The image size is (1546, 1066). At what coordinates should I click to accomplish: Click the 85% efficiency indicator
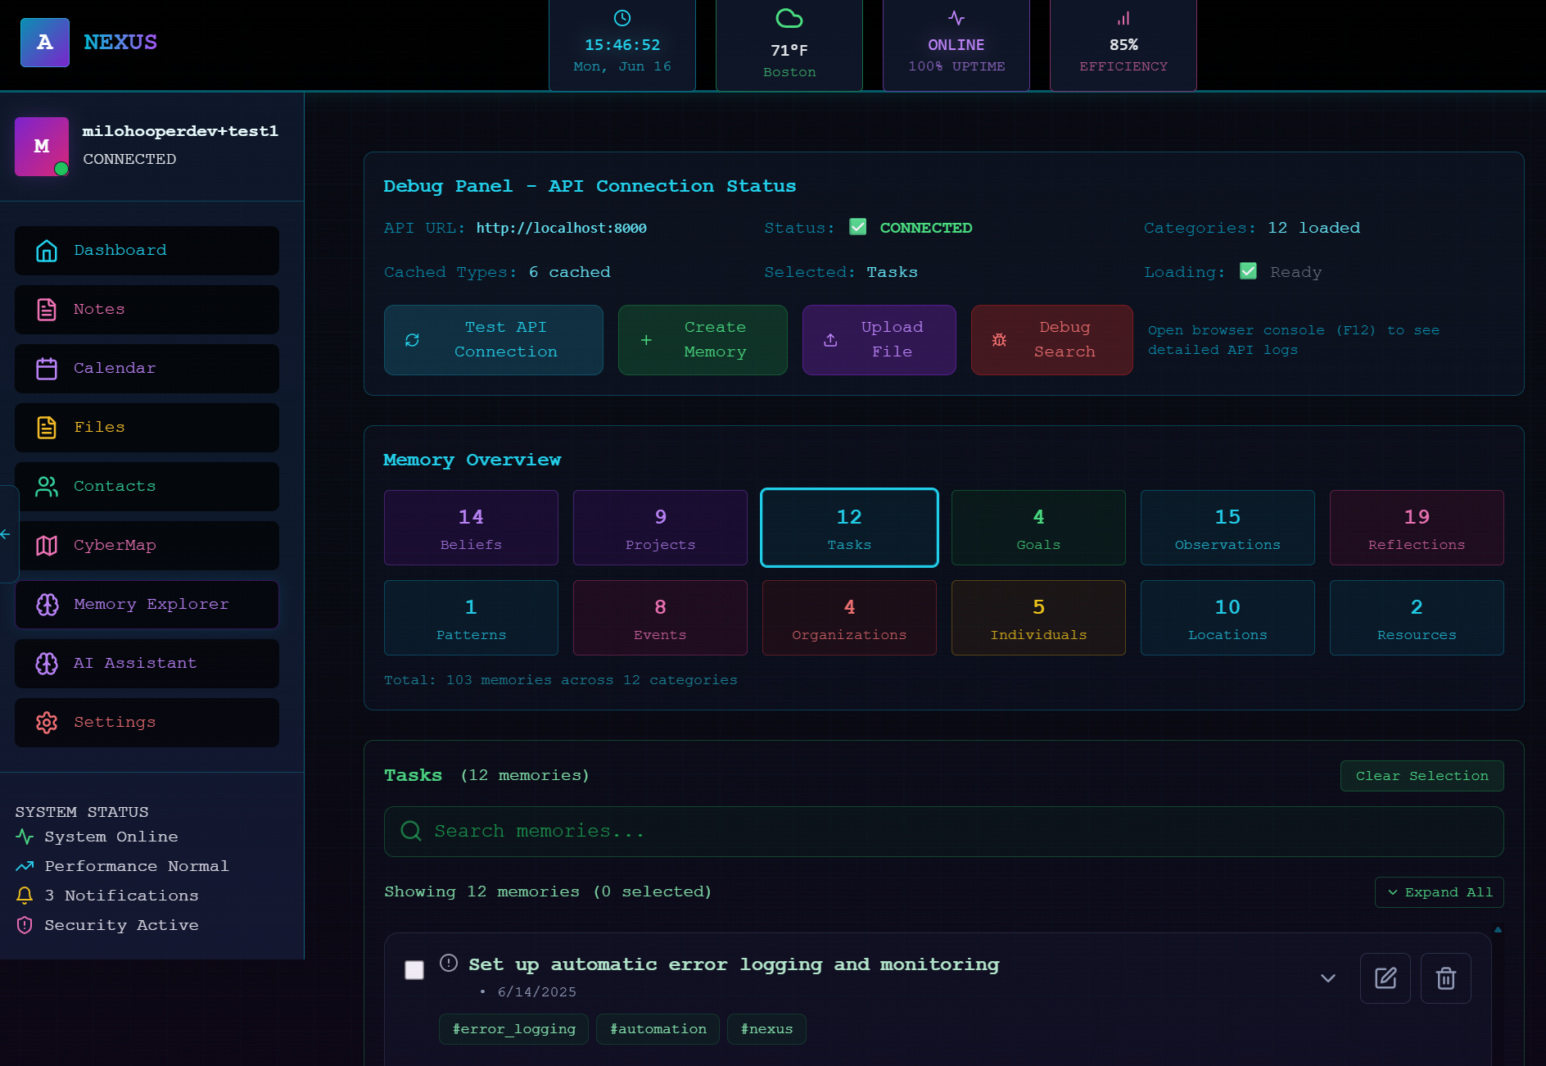(1123, 45)
